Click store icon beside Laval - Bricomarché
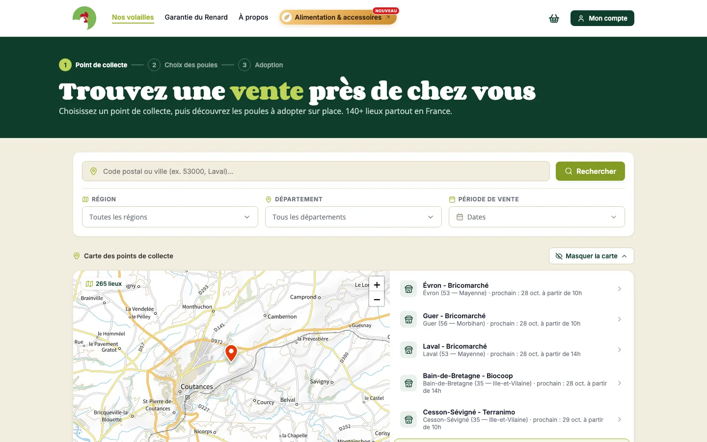Image resolution: width=707 pixels, height=442 pixels. [x=408, y=350]
